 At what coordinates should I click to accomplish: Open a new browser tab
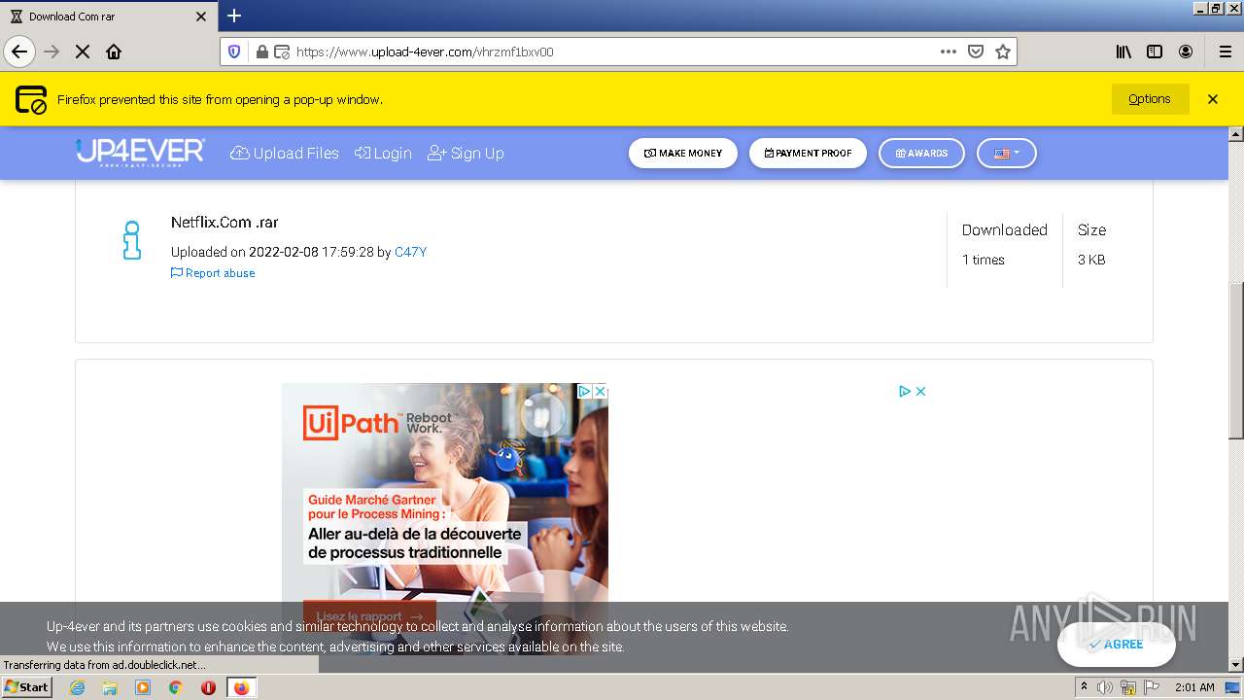click(234, 16)
